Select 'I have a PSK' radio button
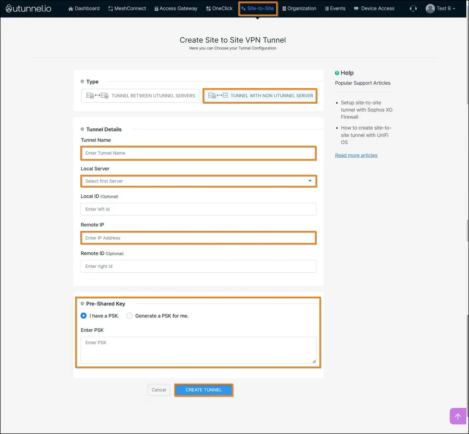 [84, 316]
